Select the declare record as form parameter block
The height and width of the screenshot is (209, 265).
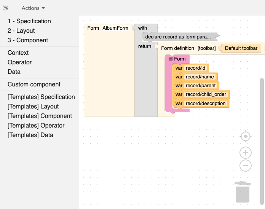(x=178, y=37)
